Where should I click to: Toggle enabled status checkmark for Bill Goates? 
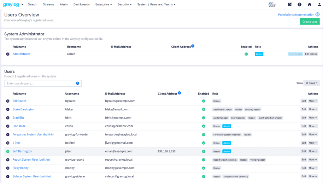tap(203, 101)
